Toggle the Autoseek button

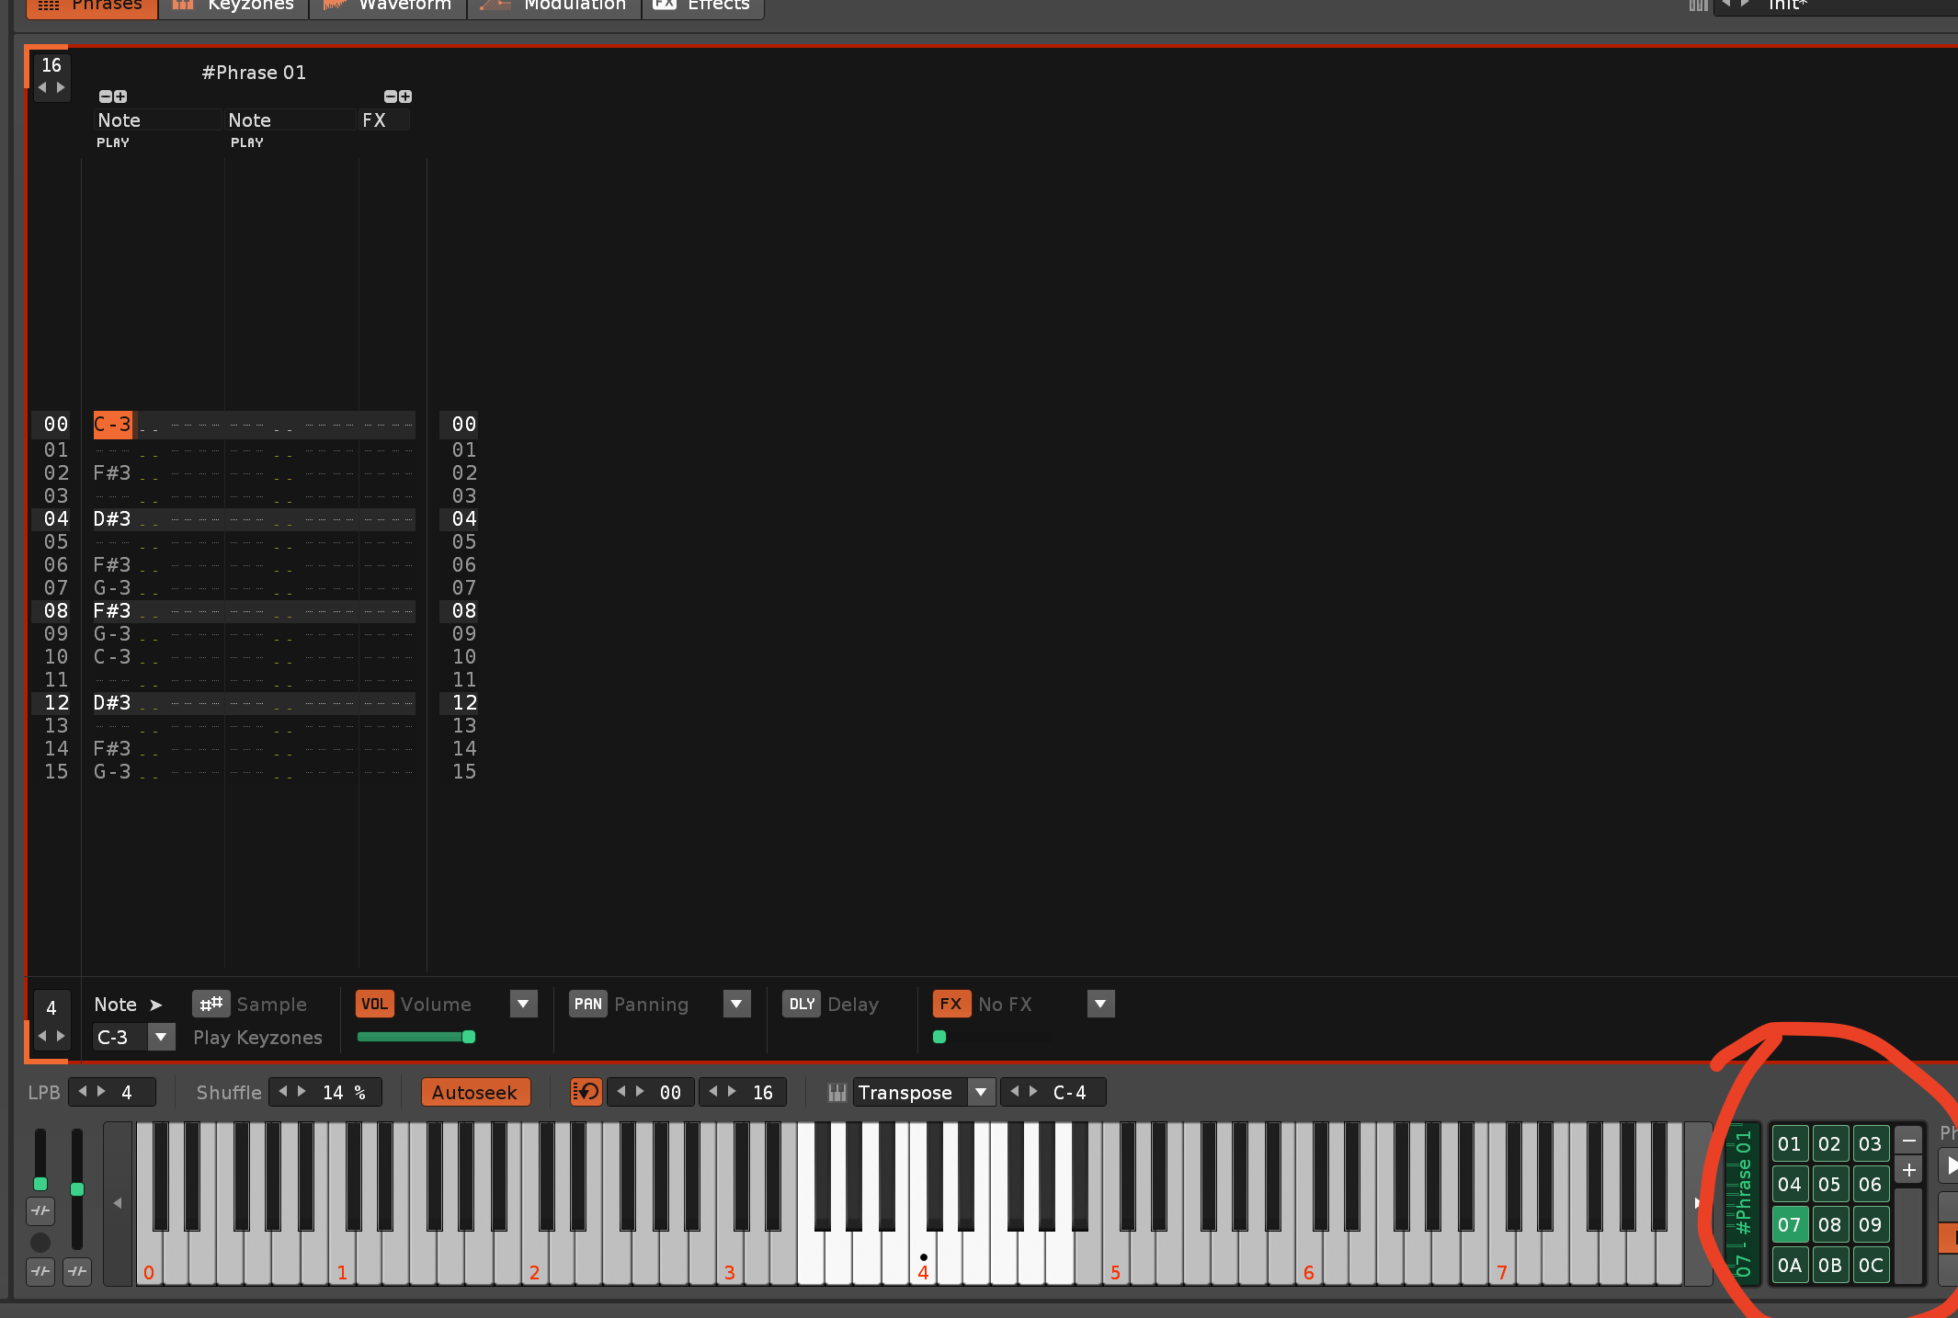pos(475,1092)
